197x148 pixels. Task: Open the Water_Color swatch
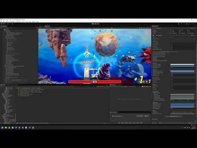(x=182, y=104)
